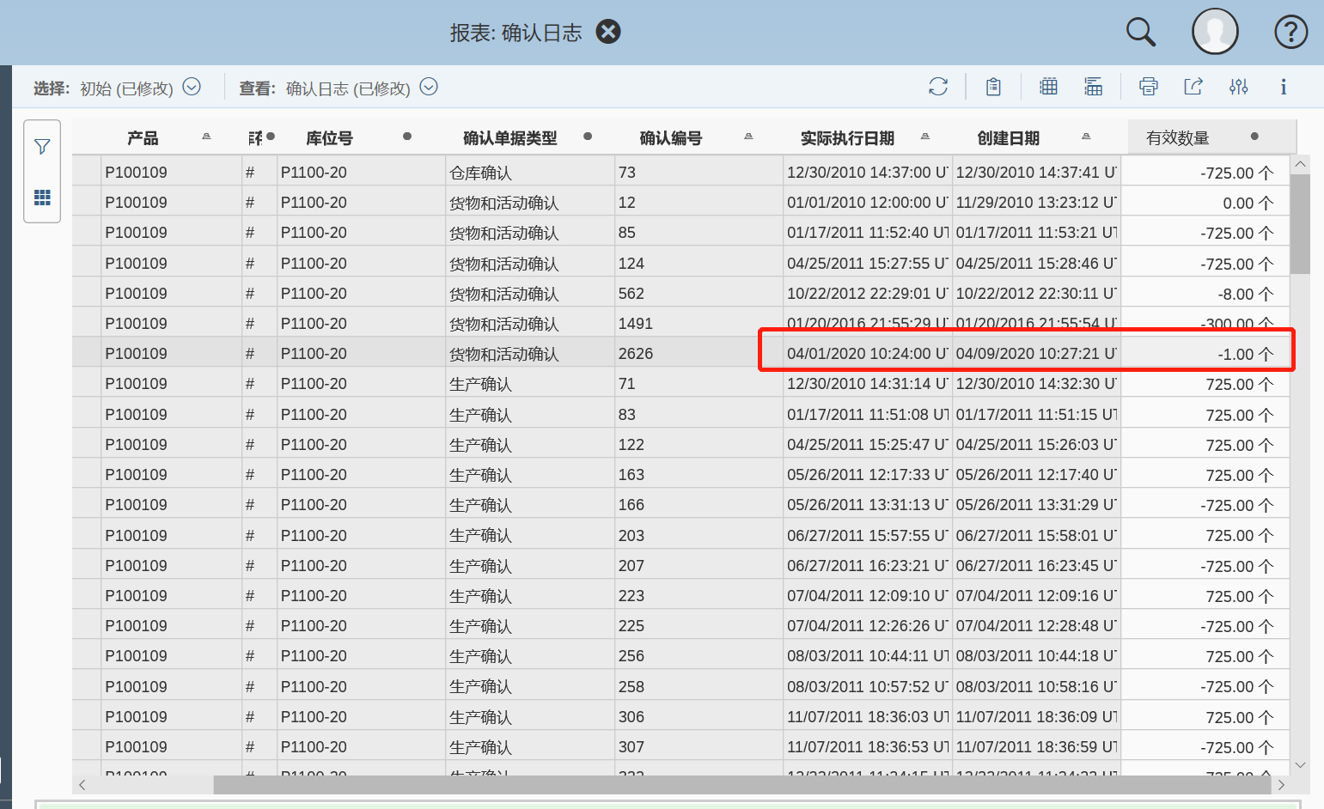The height and width of the screenshot is (809, 1324).
Task: Click confirmation number 307 cell
Action: (x=699, y=747)
